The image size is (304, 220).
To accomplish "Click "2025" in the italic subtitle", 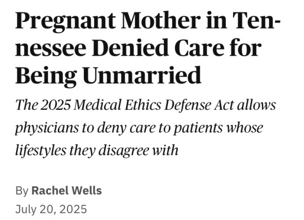I will click(x=55, y=105).
